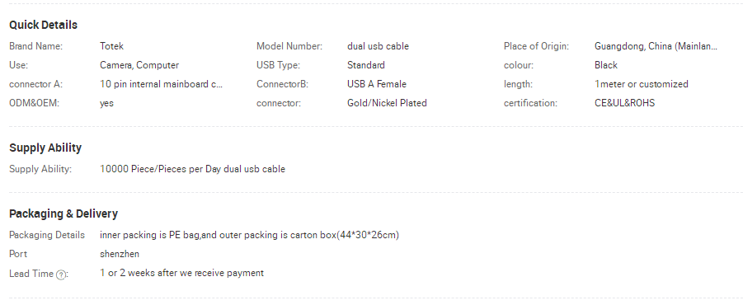This screenshot has width=743, height=305.
Task: Click the Port value shenzhen
Action: 120,254
